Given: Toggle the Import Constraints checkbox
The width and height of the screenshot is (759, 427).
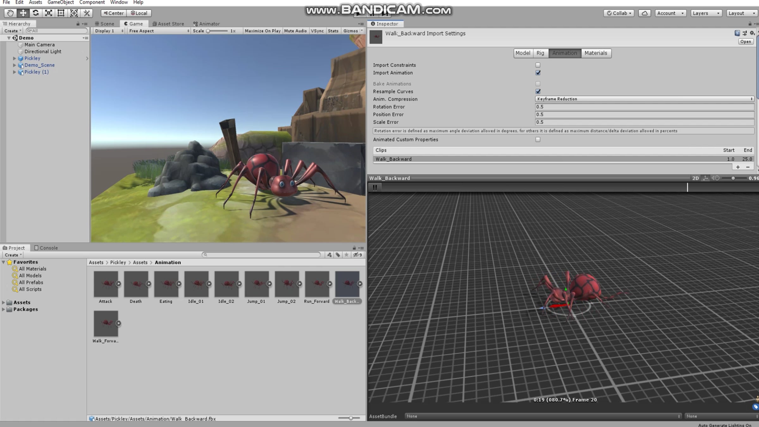Looking at the screenshot, I should pyautogui.click(x=538, y=65).
